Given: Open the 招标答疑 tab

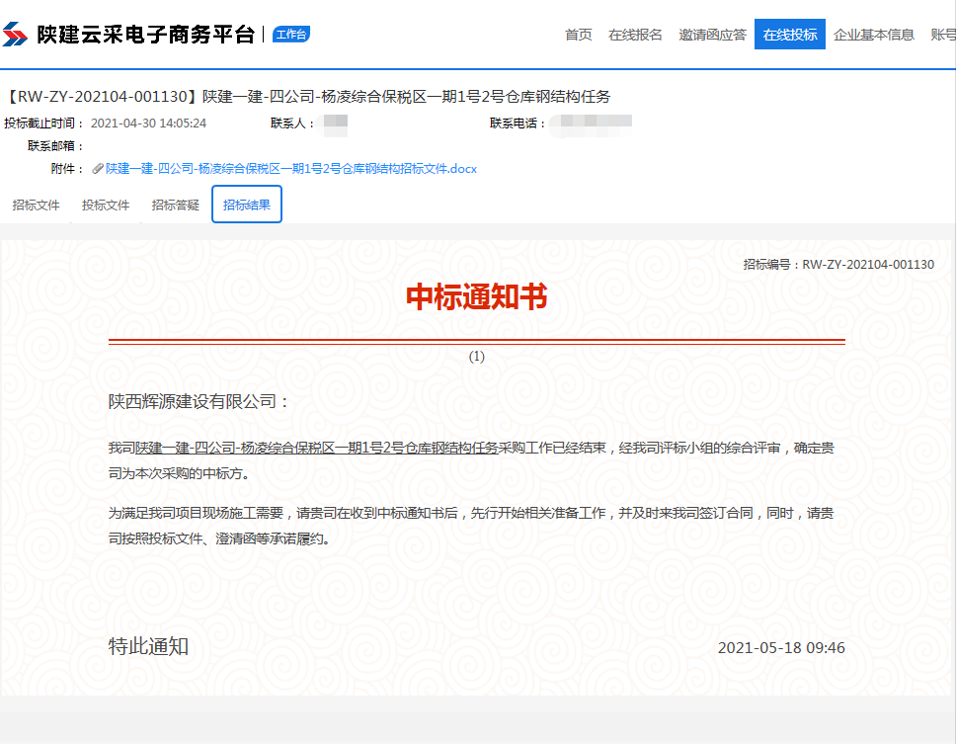Looking at the screenshot, I should pyautogui.click(x=175, y=206).
